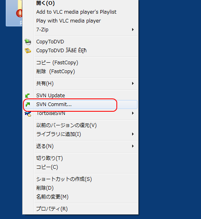Select ショートカットの作成(S)
Screen dimensions: 201x219
click(80, 179)
